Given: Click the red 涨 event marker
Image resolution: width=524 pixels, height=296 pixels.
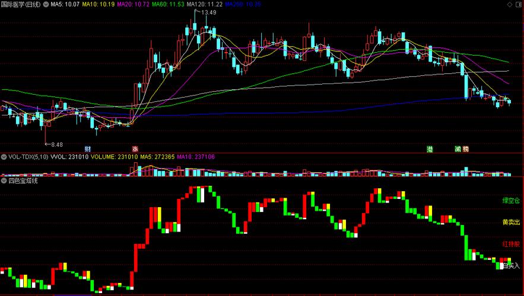Looking at the screenshot, I should point(135,149).
